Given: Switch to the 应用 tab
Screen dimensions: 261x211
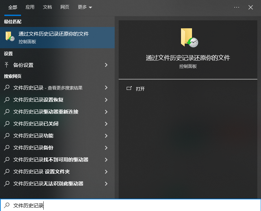Looking at the screenshot, I should 30,7.
